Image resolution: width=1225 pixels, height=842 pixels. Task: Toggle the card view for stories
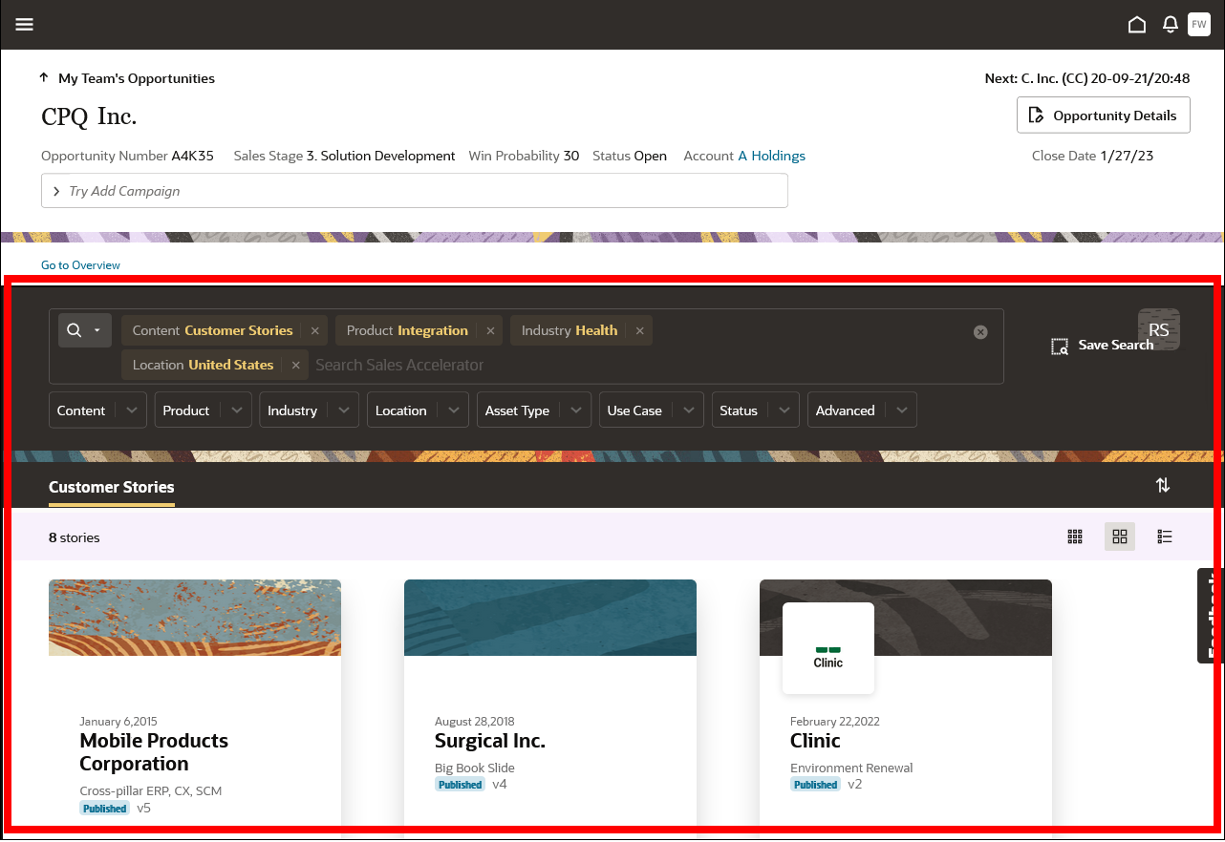click(1120, 537)
